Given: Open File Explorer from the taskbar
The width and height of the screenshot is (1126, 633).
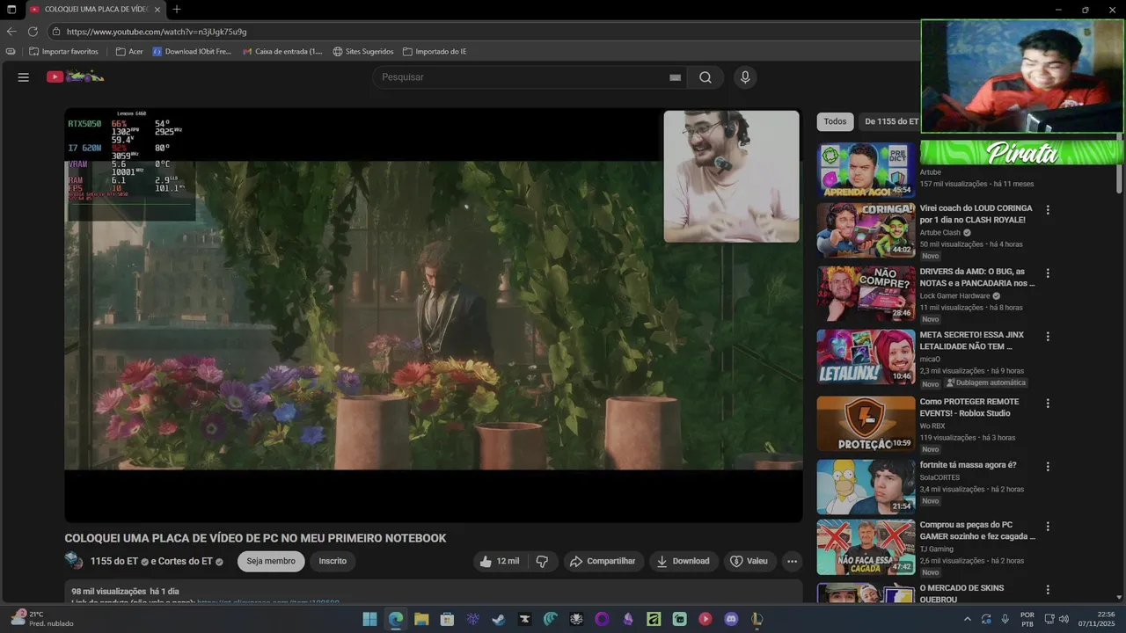Looking at the screenshot, I should (x=421, y=619).
